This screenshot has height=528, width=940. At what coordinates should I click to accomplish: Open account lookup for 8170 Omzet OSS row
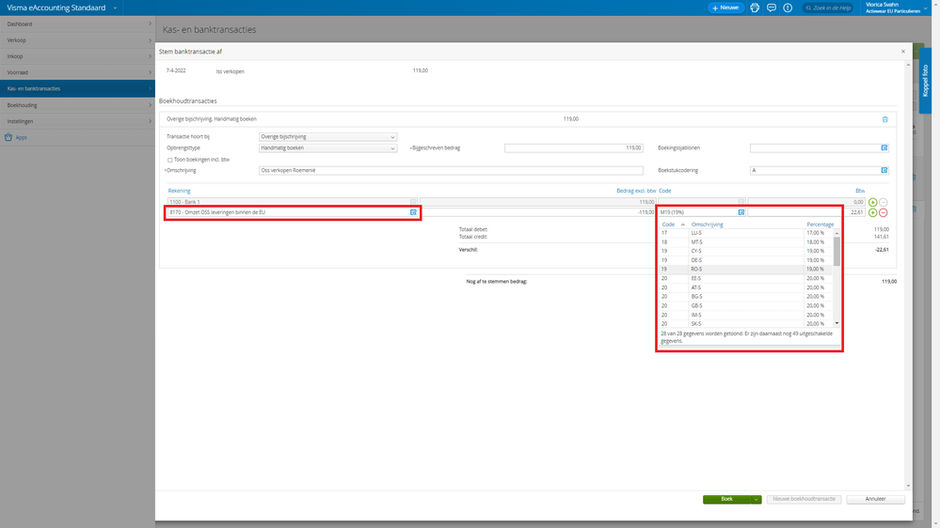pyautogui.click(x=413, y=212)
